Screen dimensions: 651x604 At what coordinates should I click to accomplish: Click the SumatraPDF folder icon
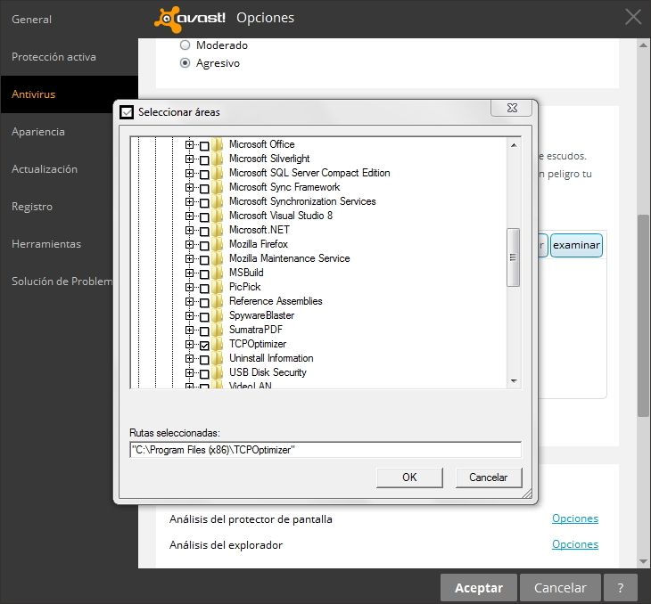tap(217, 330)
